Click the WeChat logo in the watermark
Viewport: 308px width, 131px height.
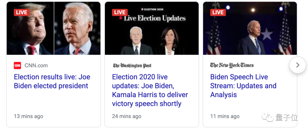click(268, 118)
